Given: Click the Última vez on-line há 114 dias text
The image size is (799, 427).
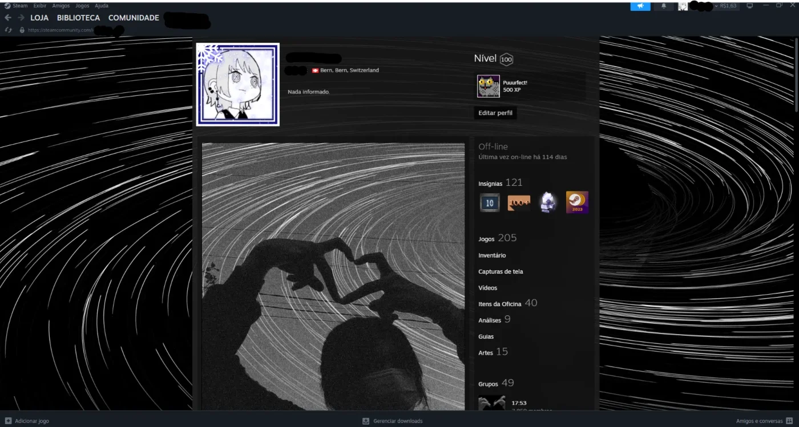Looking at the screenshot, I should tap(523, 157).
